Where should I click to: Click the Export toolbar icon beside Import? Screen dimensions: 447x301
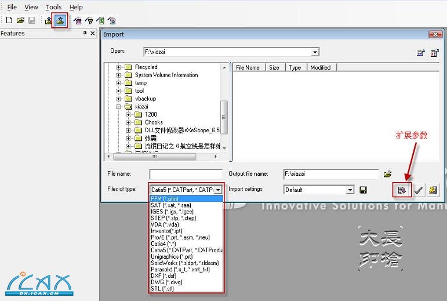(49, 20)
